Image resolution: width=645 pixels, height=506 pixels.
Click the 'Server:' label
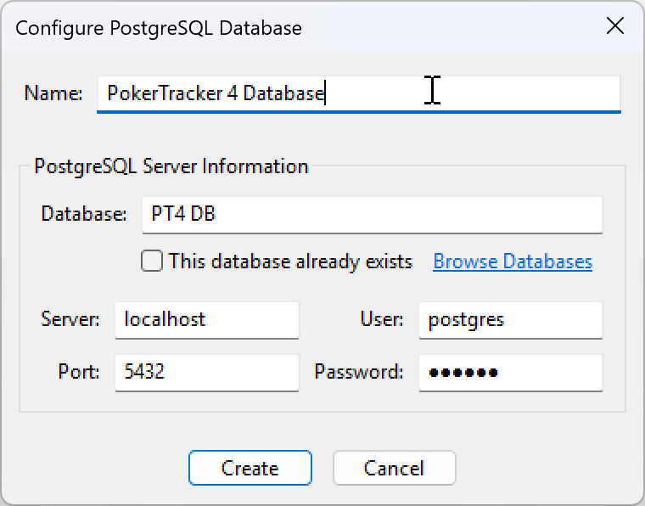coord(70,319)
